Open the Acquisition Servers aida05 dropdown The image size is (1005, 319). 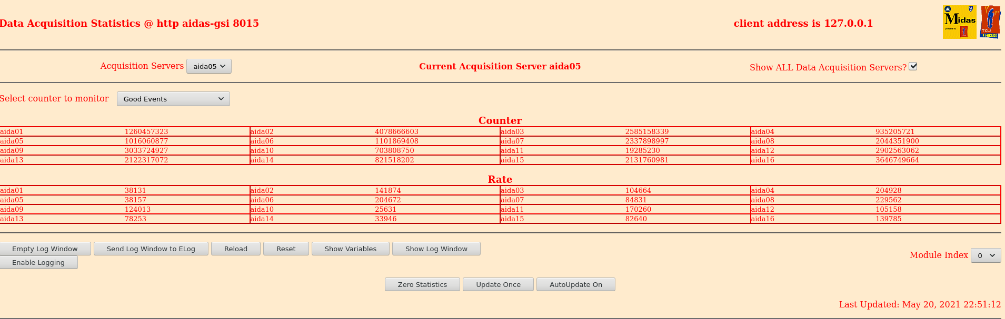click(x=209, y=66)
